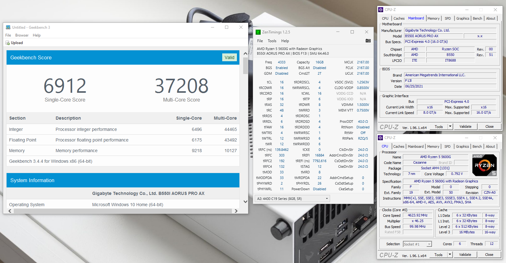Open the ZenTimings Help menu
Image resolution: width=506 pixels, height=263 pixels.
click(x=285, y=41)
